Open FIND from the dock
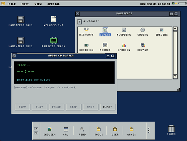 pos(82,131)
